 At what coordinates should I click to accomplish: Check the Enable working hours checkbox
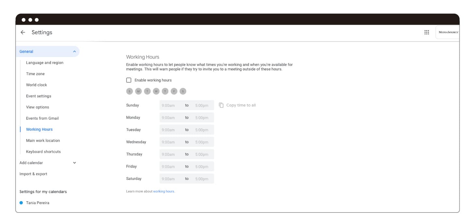pos(129,80)
